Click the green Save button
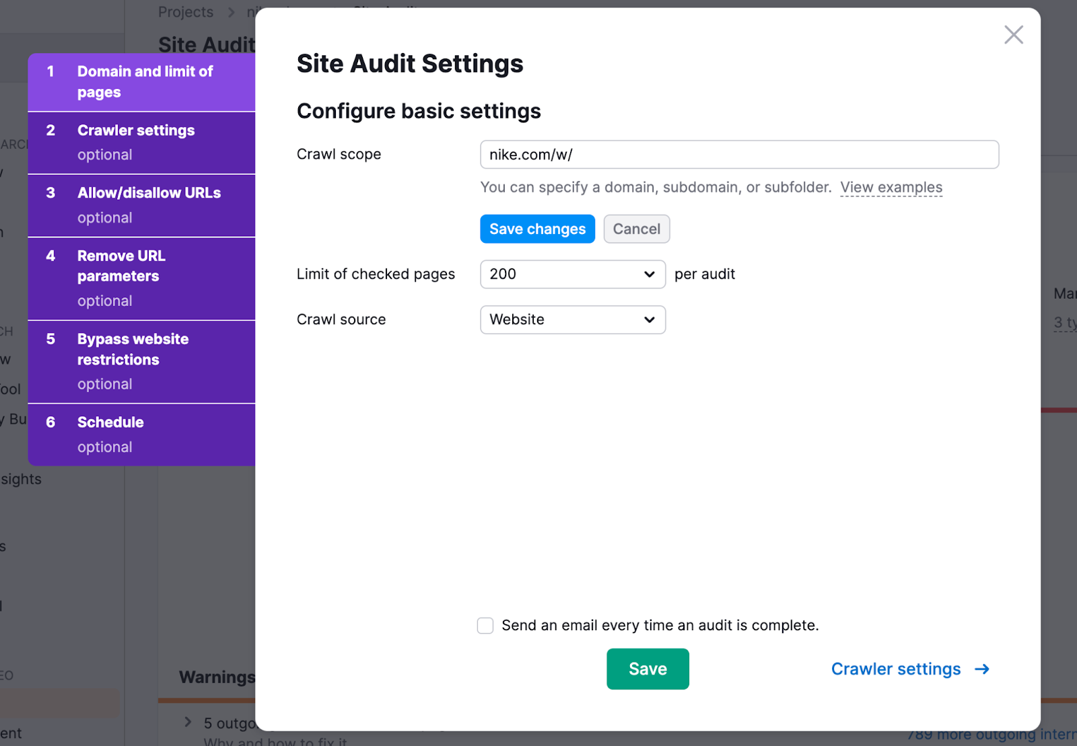Viewport: 1077px width, 746px height. pos(648,669)
